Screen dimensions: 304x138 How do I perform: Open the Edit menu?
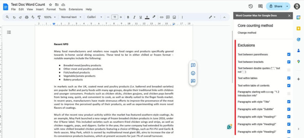[x=21, y=9]
